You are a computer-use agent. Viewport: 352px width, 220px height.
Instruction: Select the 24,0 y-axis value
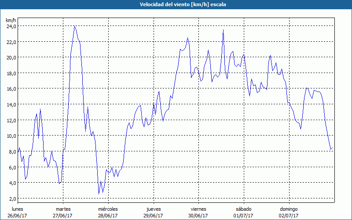pos(11,26)
